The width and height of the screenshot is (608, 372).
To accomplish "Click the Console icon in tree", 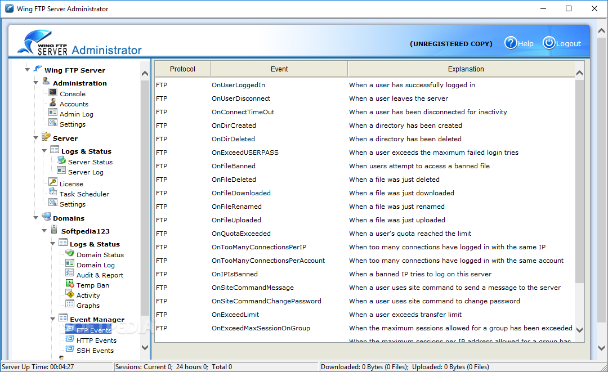I will [x=53, y=92].
